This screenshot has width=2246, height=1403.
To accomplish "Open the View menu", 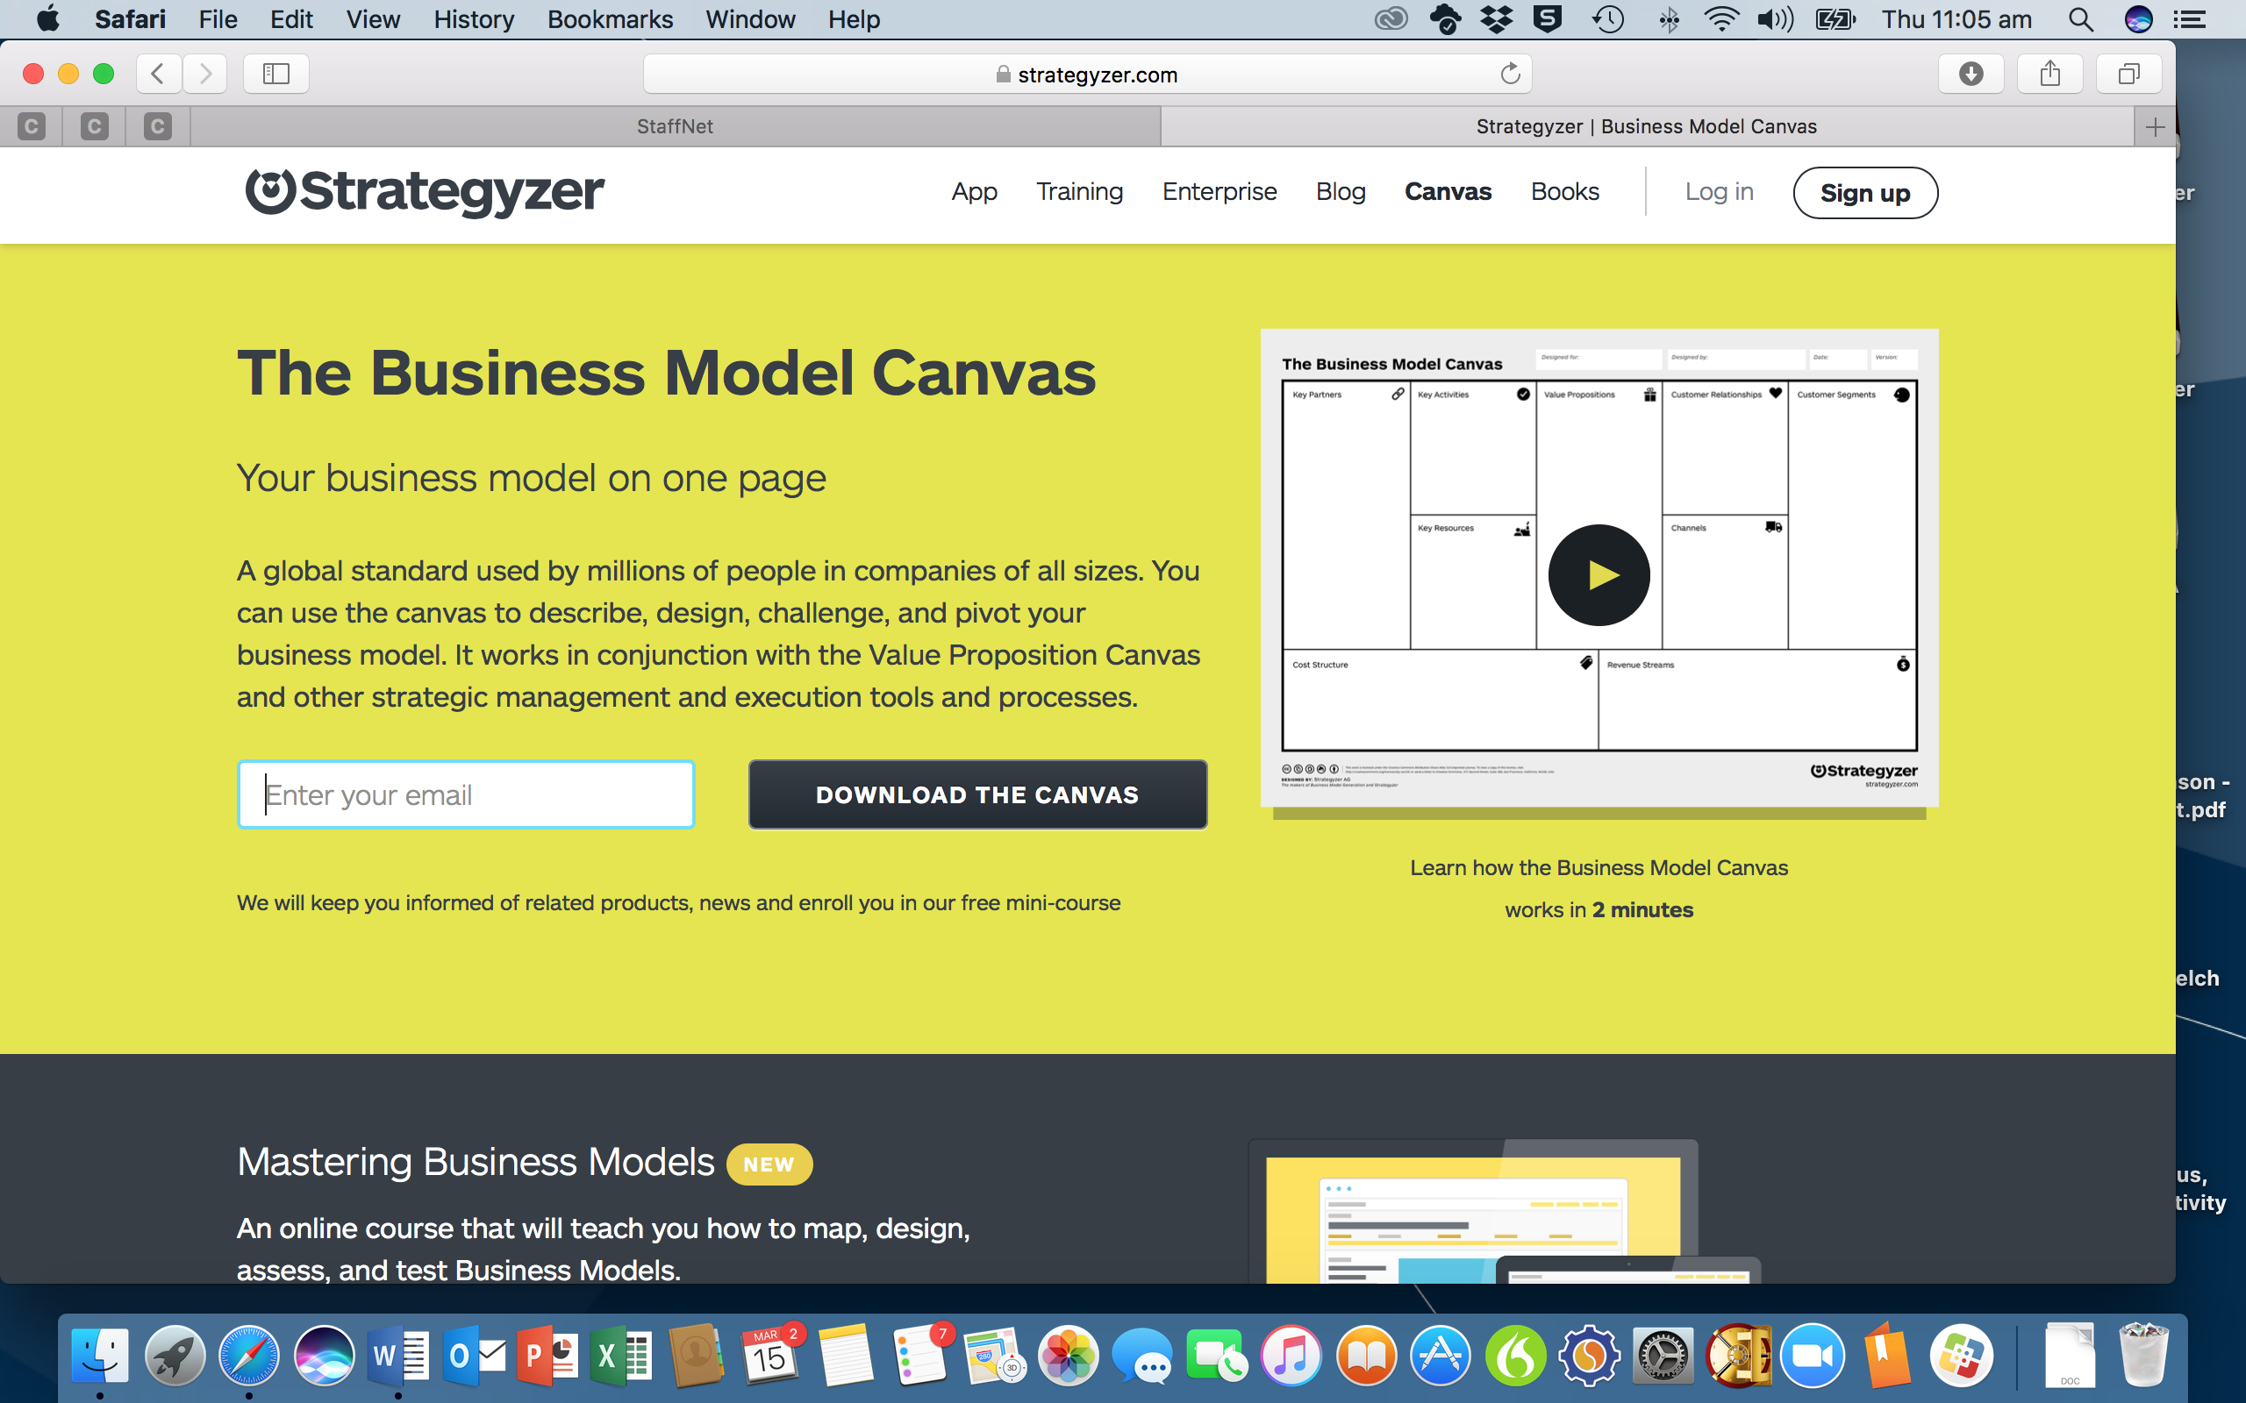I will click(373, 19).
